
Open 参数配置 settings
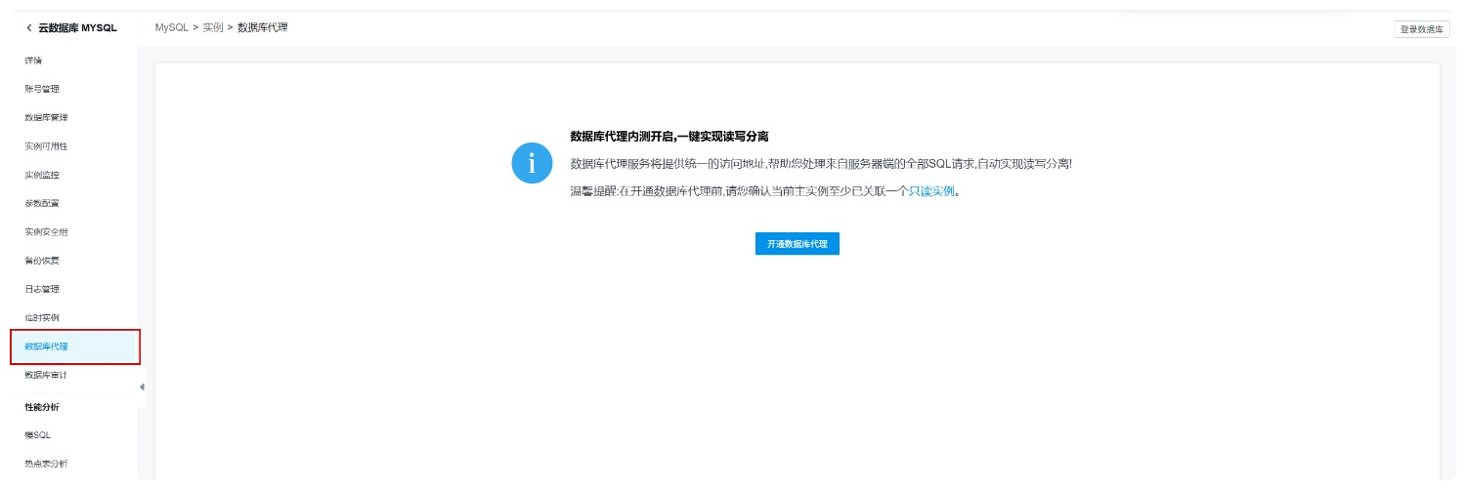(x=42, y=203)
